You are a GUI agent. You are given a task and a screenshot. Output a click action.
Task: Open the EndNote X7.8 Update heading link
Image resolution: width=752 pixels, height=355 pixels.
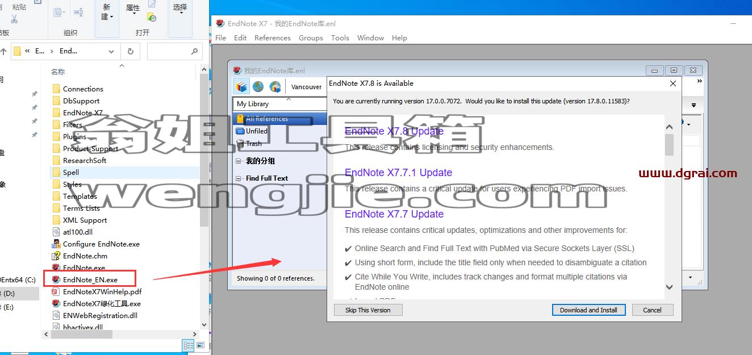[394, 131]
